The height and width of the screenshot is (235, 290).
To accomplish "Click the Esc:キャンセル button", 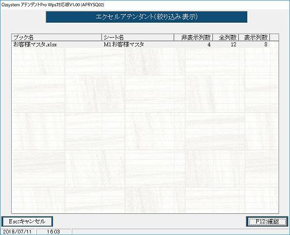I will click(x=27, y=221).
